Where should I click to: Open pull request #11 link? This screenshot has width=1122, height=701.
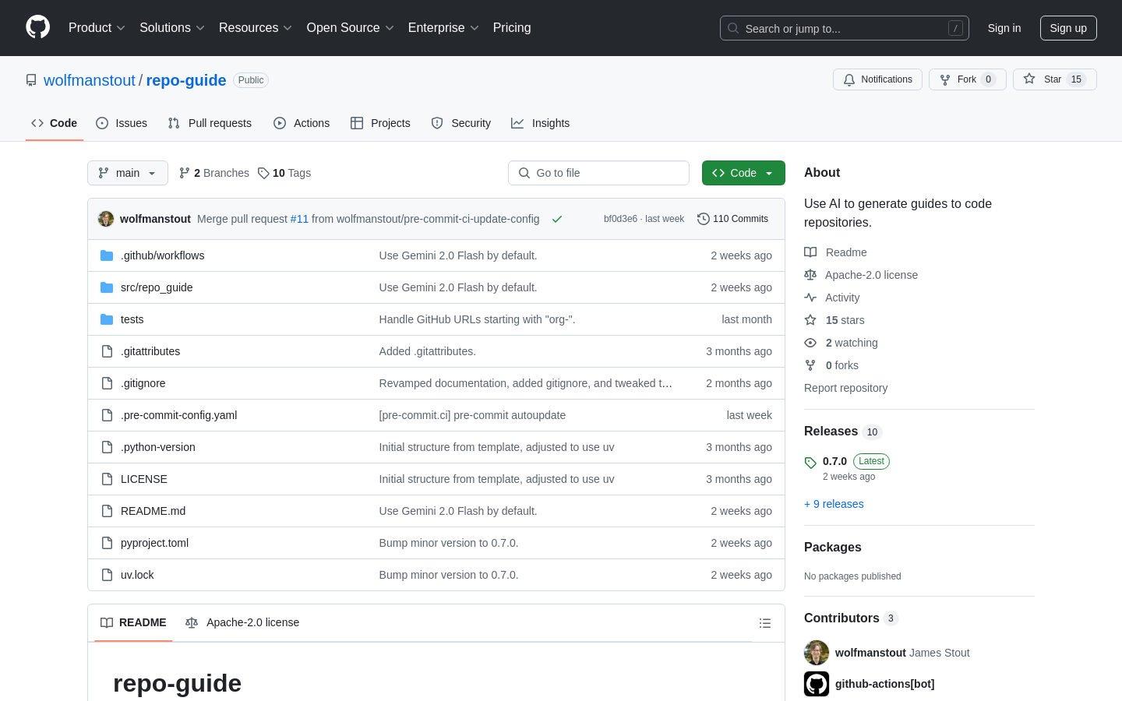pos(299,219)
